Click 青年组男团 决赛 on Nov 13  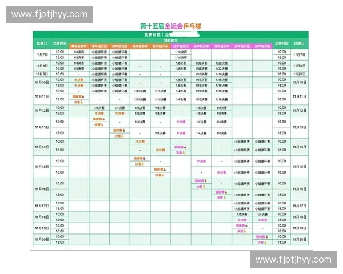(x=119, y=136)
